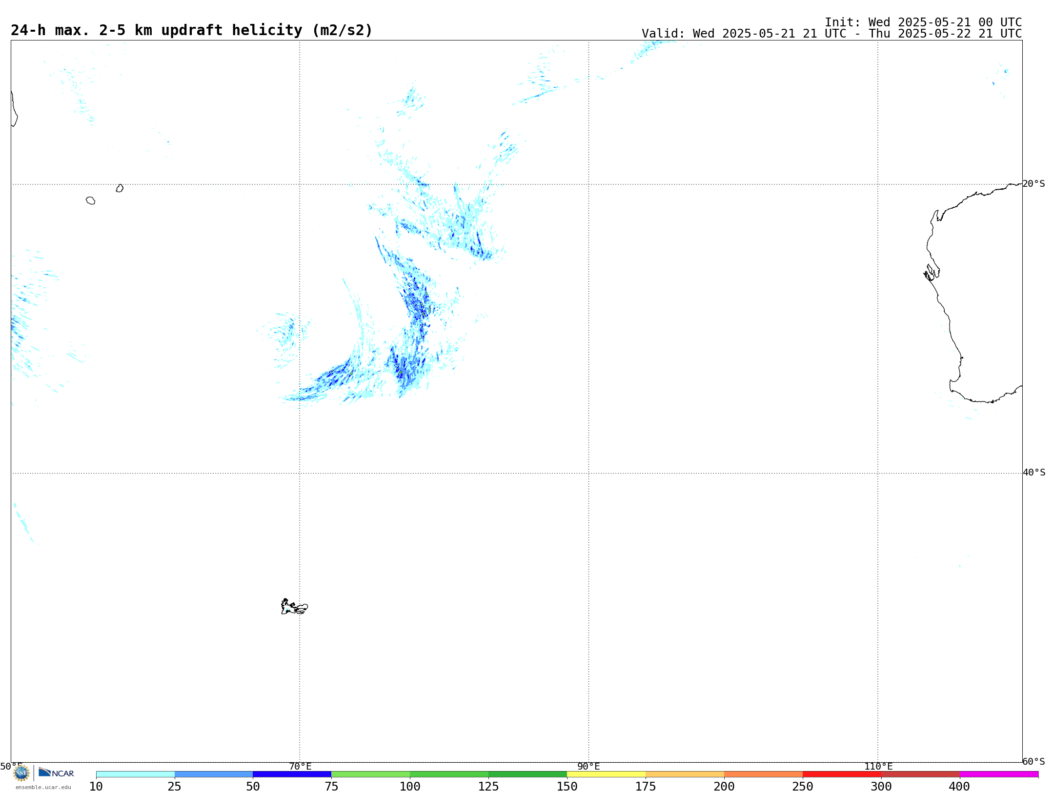This screenshot has height=793, width=1054.
Task: Select the dark green 125-150 colorbar segment
Action: tap(527, 774)
